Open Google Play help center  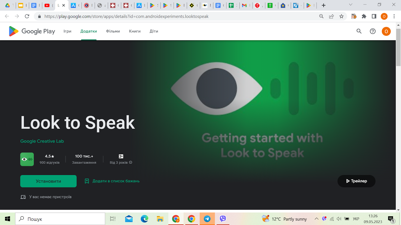(x=373, y=31)
